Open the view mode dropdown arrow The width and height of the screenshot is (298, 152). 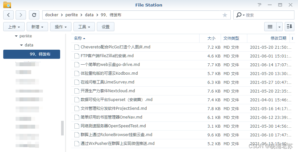pos(279,27)
